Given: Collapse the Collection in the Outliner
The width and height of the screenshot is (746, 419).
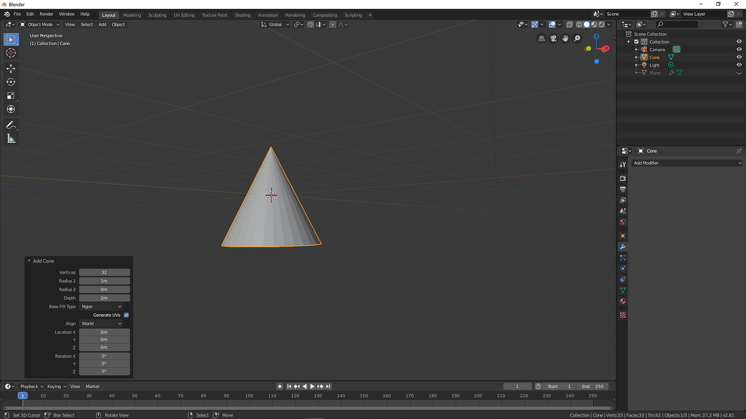Looking at the screenshot, I should pos(629,42).
